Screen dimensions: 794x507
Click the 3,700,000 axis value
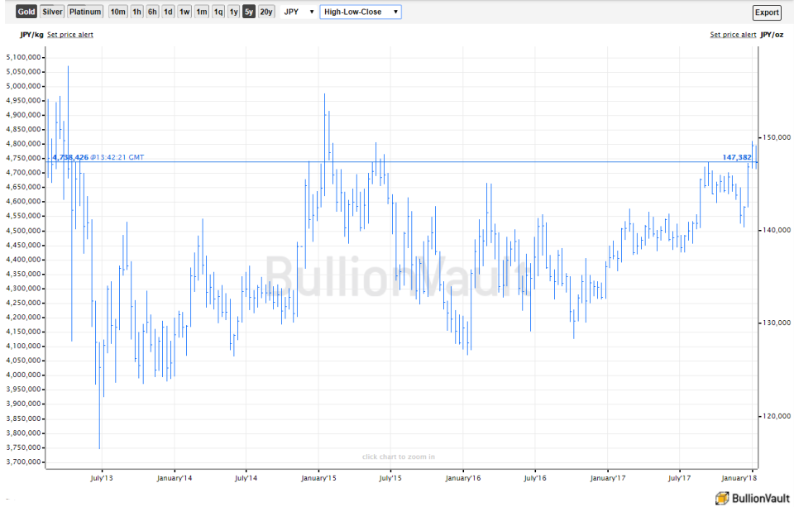click(23, 462)
